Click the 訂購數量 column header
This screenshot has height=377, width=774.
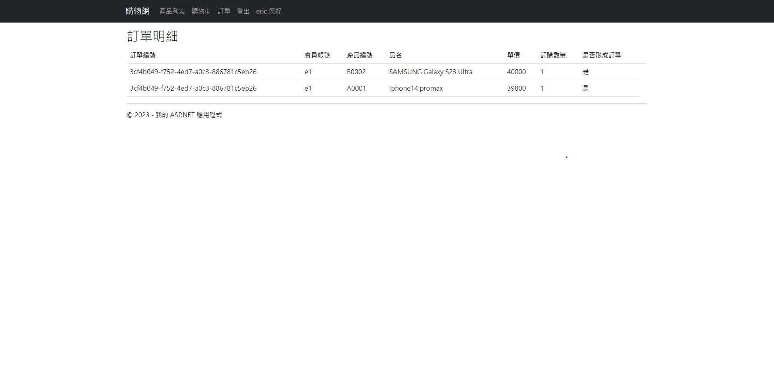click(x=553, y=55)
